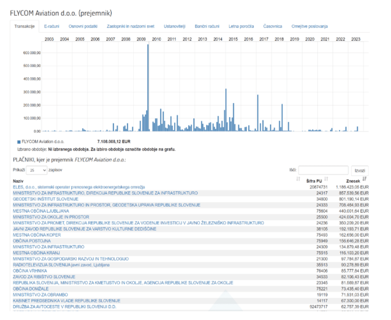391x320 pixels.
Task: Open Občina Domžale link
Action: (x=31, y=289)
